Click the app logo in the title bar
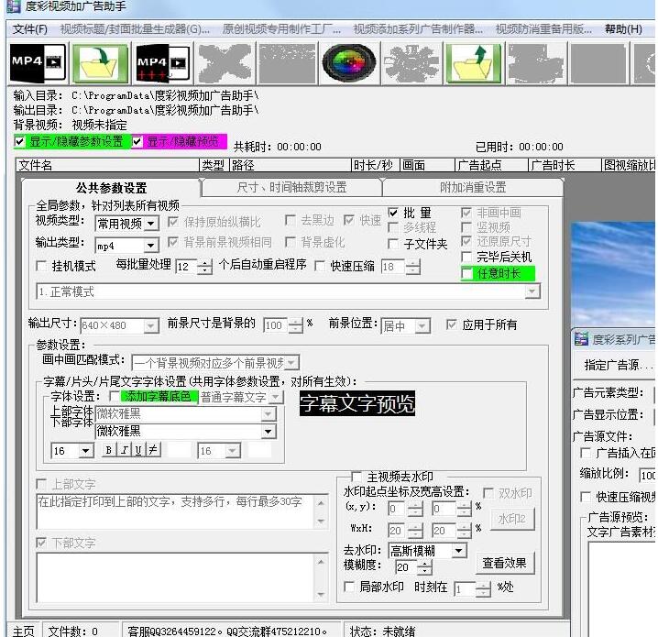The image size is (658, 637). (13, 5)
